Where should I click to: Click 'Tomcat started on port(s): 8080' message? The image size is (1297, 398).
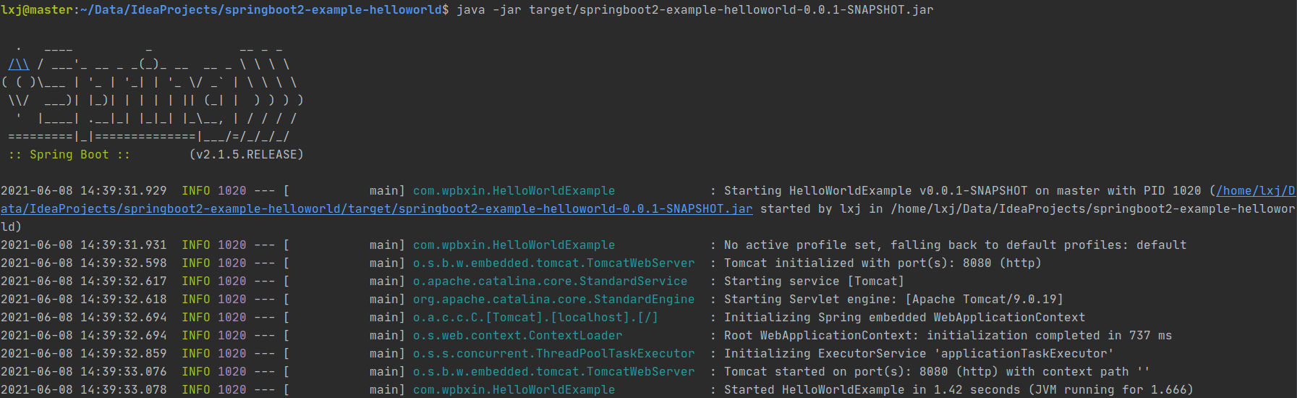pos(937,372)
